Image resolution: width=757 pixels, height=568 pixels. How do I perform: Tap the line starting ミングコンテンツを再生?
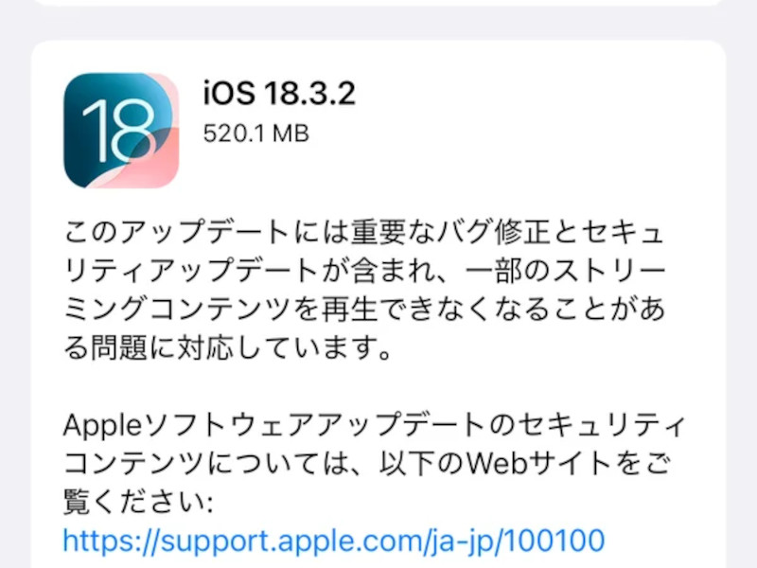[x=364, y=310]
